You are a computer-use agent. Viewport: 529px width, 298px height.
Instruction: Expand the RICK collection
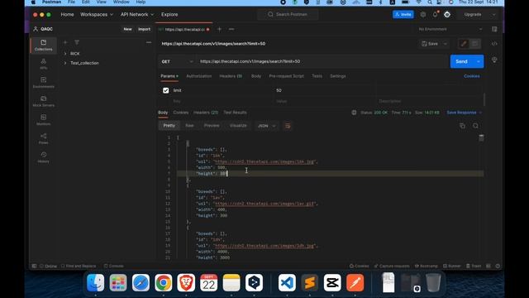tap(65, 54)
